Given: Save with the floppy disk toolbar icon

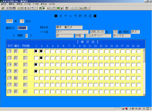Looking at the screenshot, I should [48, 8].
